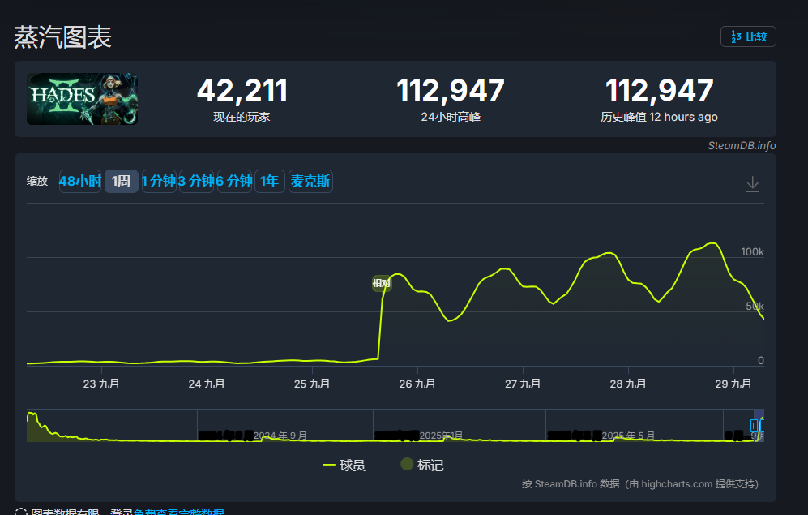The image size is (808, 515).
Task: Click the 相对 flag marker on chart
Action: (381, 283)
